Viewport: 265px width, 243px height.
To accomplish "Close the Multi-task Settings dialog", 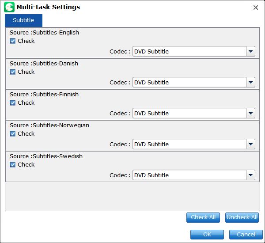I will [256, 8].
